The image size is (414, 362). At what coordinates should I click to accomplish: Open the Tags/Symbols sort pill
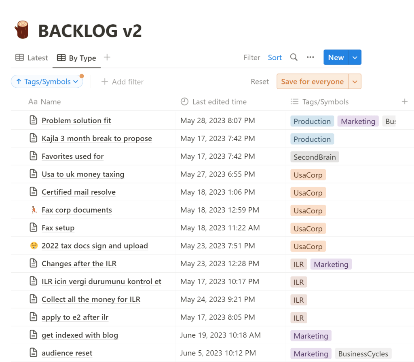(47, 82)
